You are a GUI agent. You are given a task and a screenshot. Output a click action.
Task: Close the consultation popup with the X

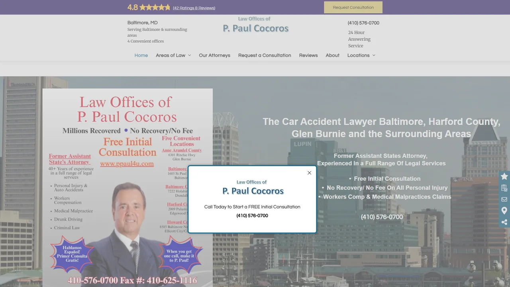[309, 173]
